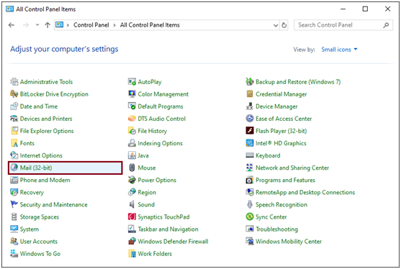Viewport: 401px width, 269px height.
Task: Focus the Search Control Panel field
Action: click(x=343, y=25)
